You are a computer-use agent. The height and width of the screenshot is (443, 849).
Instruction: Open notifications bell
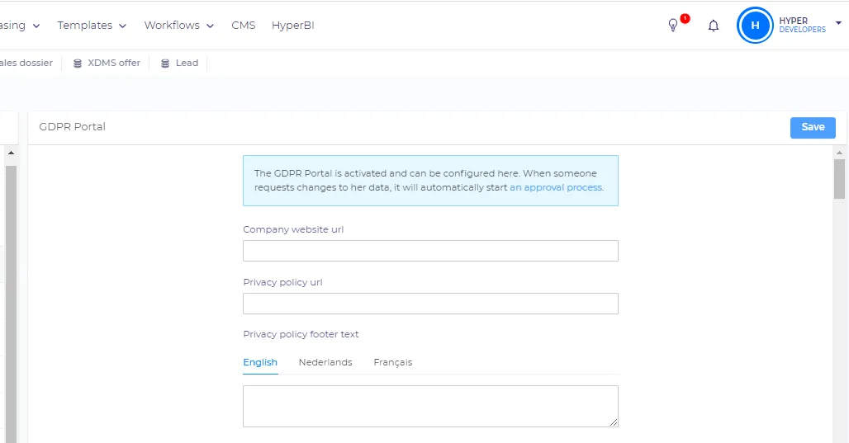point(714,26)
